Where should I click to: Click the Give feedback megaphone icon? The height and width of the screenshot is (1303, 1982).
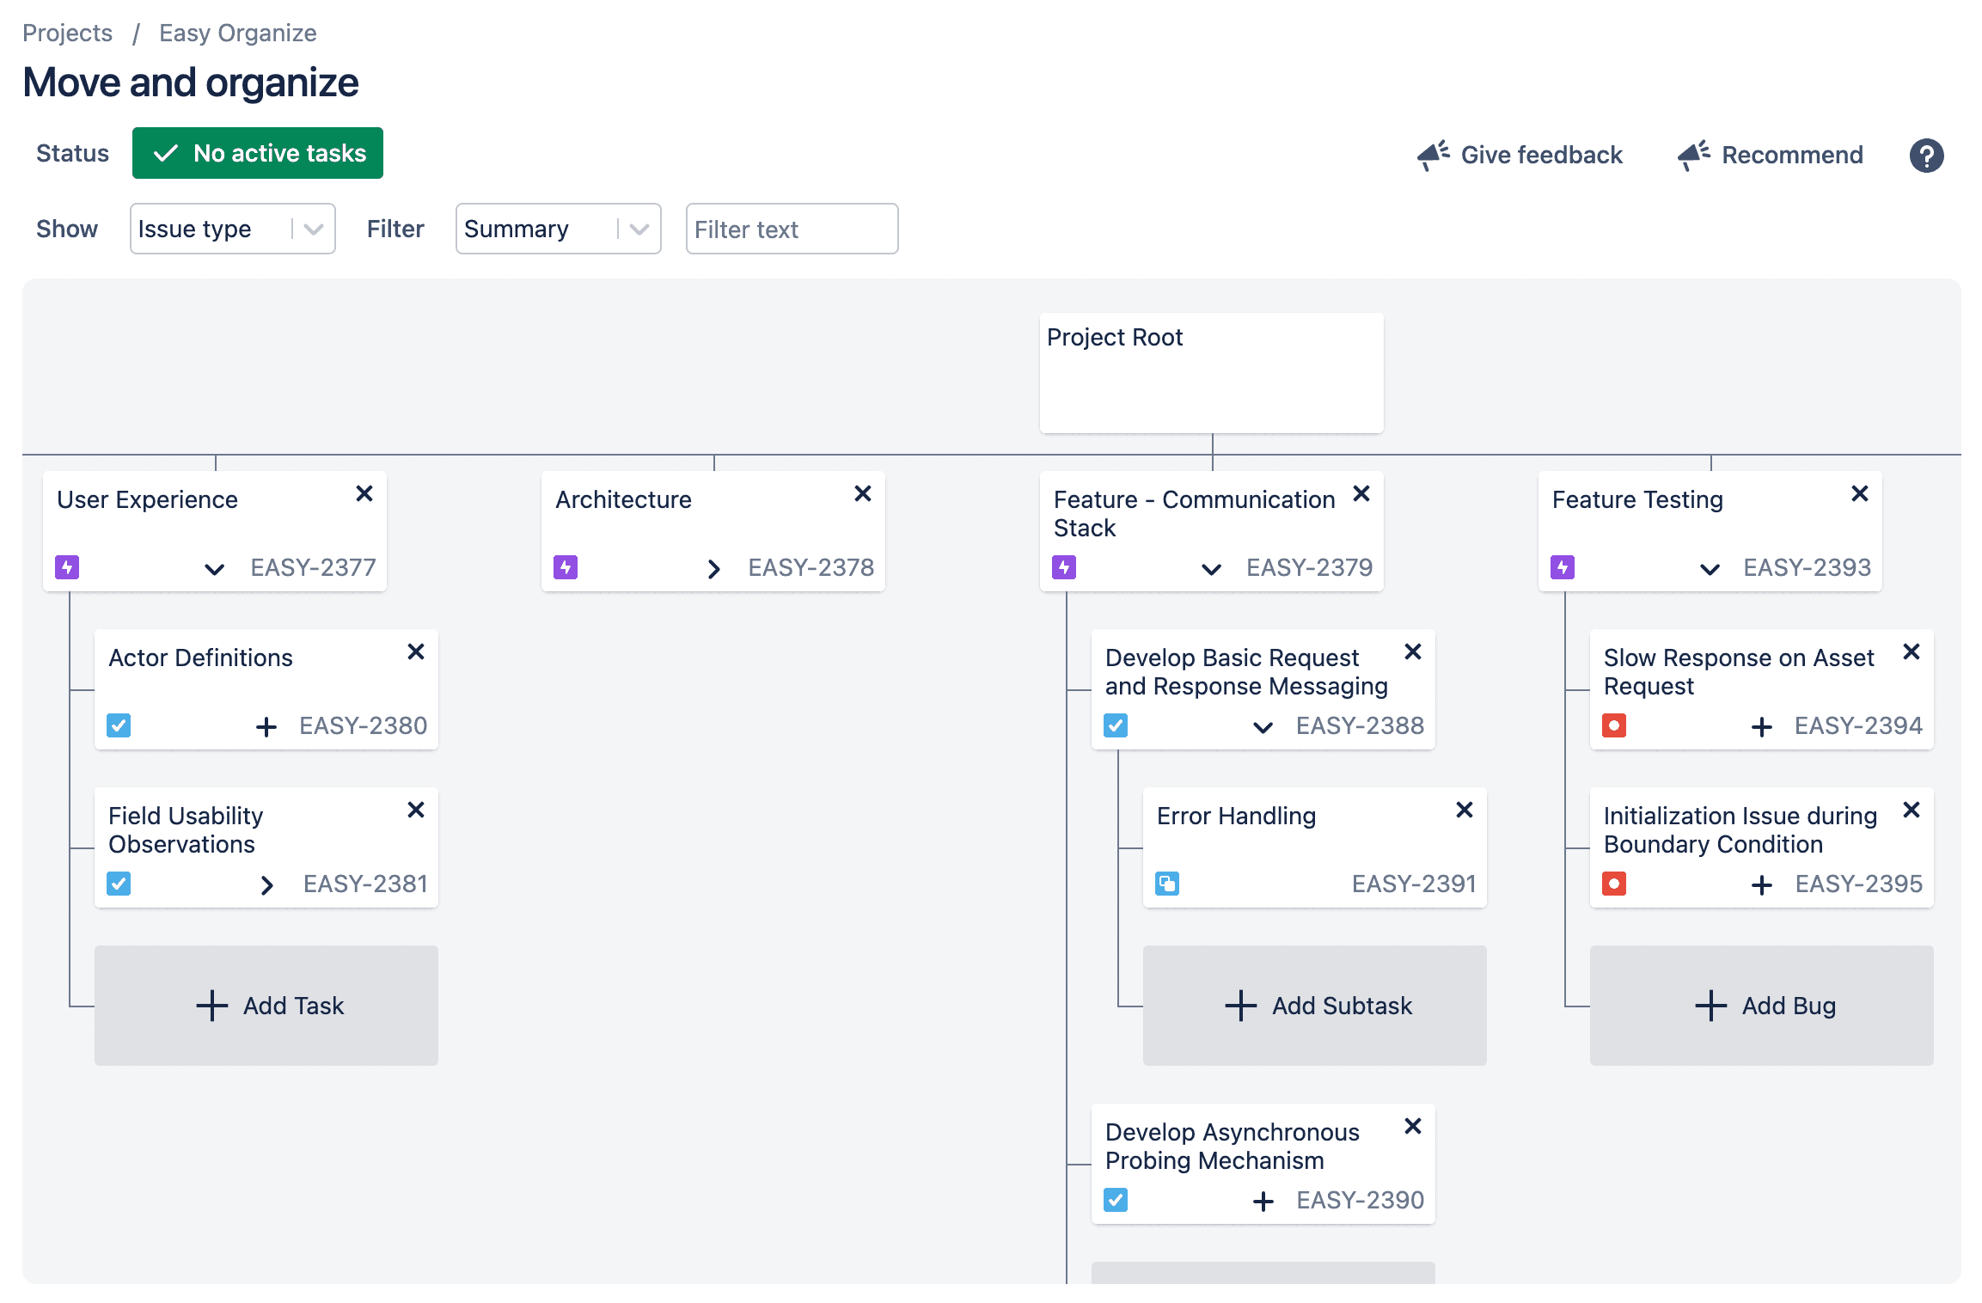tap(1434, 156)
